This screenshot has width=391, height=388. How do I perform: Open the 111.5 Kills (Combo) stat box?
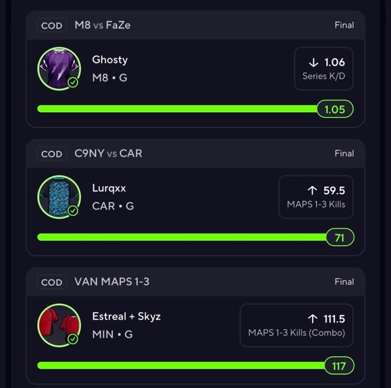pos(296,325)
